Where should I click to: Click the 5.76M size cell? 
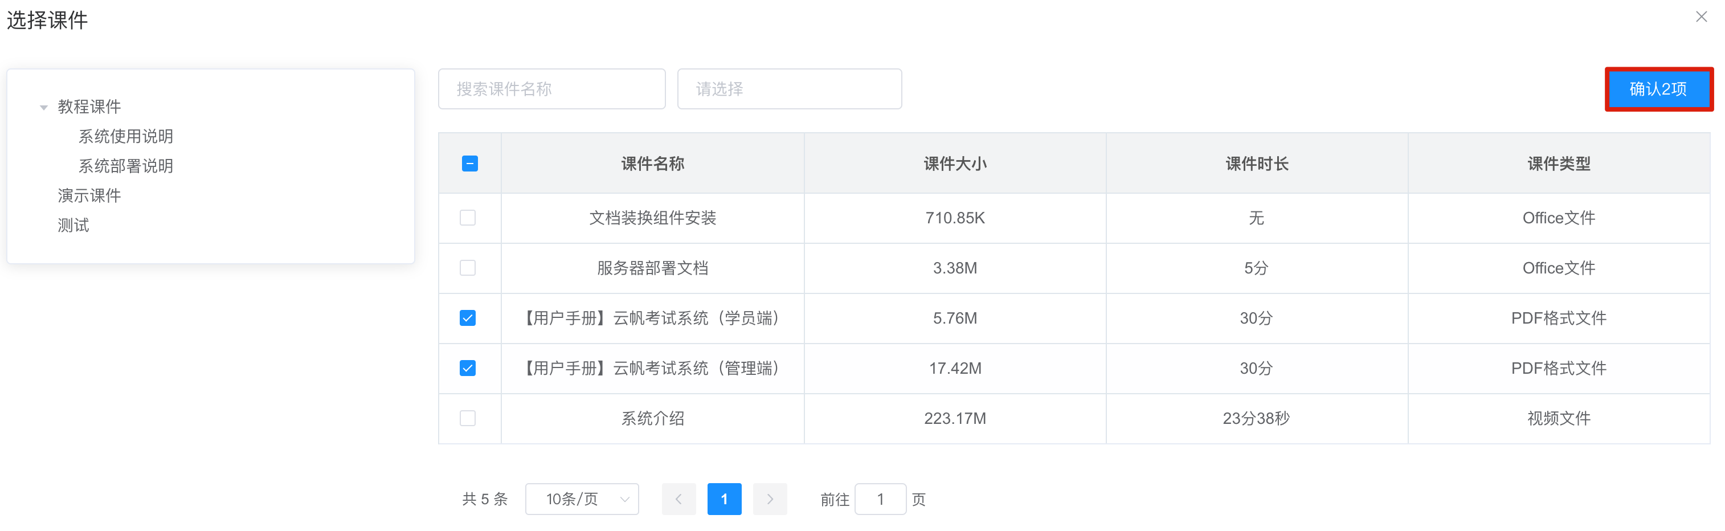[x=955, y=318]
